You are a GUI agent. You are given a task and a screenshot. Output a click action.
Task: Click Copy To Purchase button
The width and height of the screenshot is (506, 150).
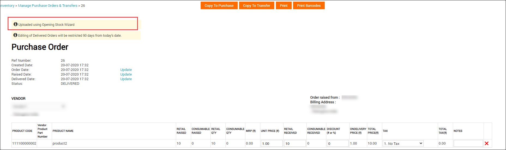(x=219, y=5)
